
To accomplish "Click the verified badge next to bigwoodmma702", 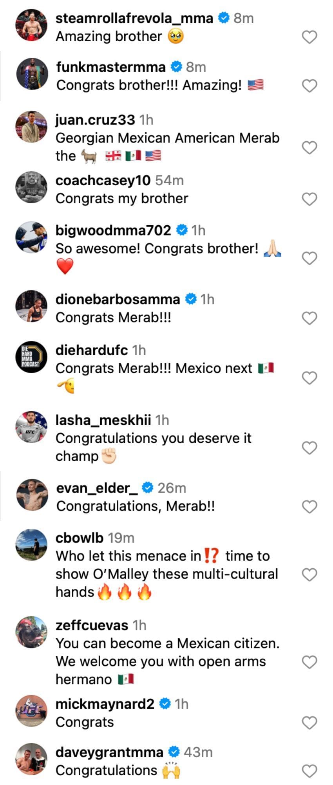I will [x=183, y=230].
